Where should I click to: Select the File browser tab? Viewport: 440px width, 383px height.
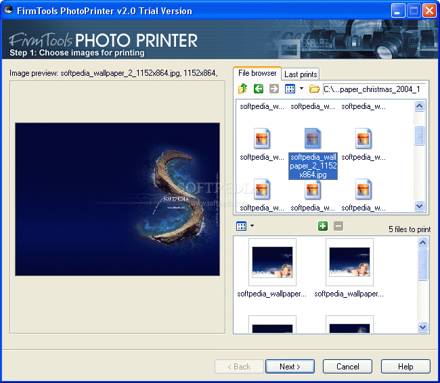click(257, 73)
